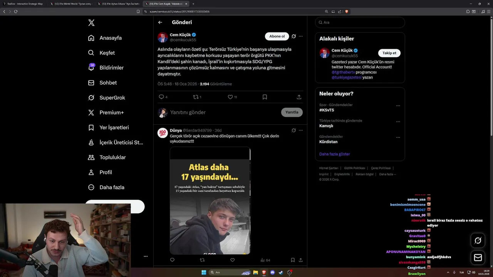Open more options on Cem Küçük's post
The image size is (493, 277).
coord(301,36)
